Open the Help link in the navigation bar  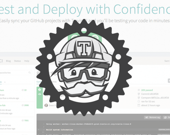(27, 61)
